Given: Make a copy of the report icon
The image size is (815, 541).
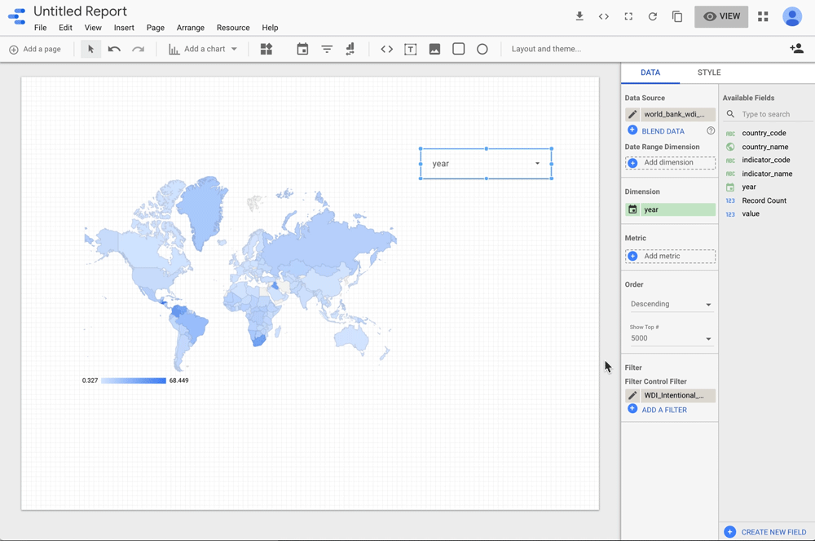Looking at the screenshot, I should [x=676, y=16].
